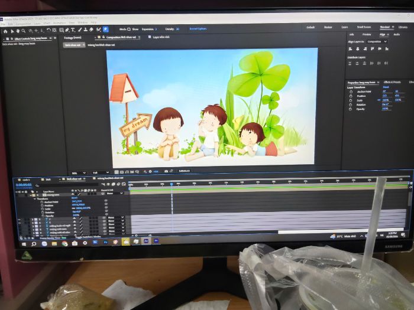414x310 pixels.
Task: Click Record Options link in toolbar
Action: (198, 29)
